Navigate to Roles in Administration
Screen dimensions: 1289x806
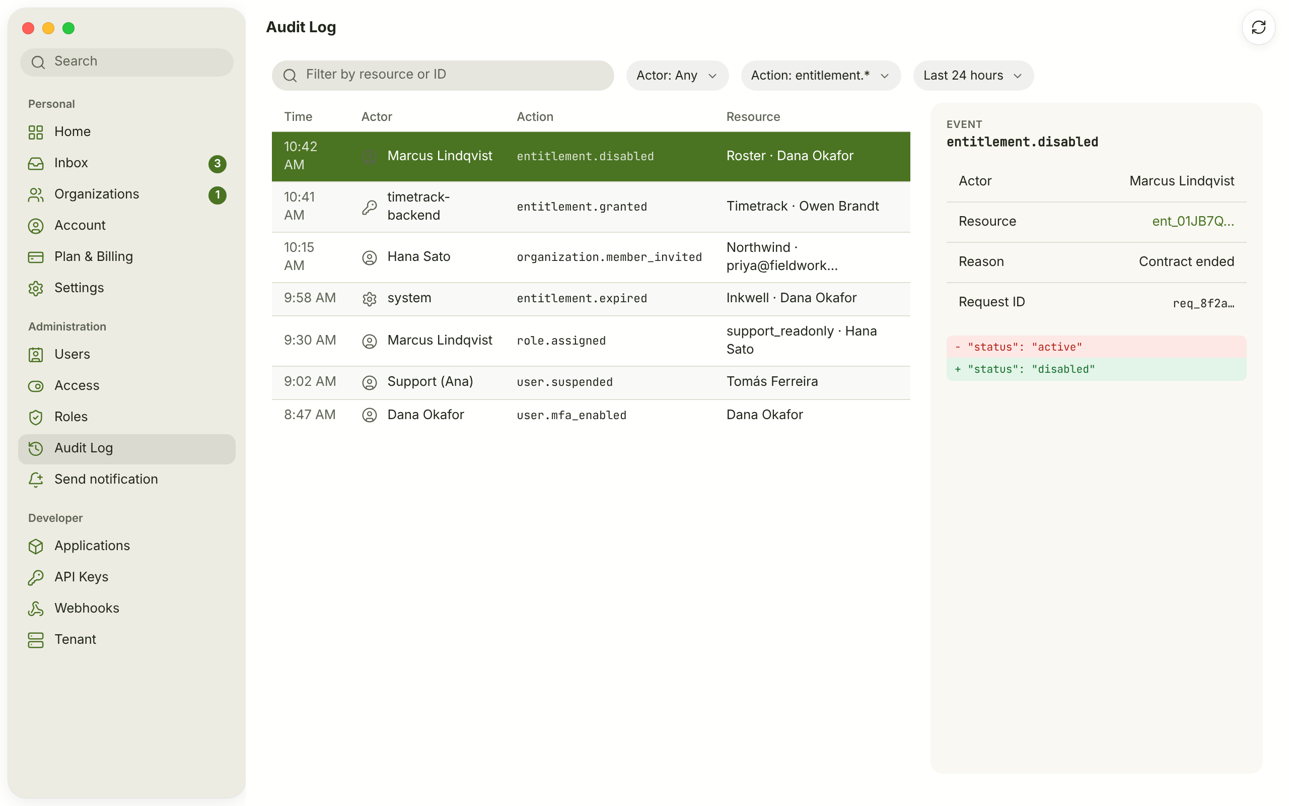pyautogui.click(x=127, y=417)
